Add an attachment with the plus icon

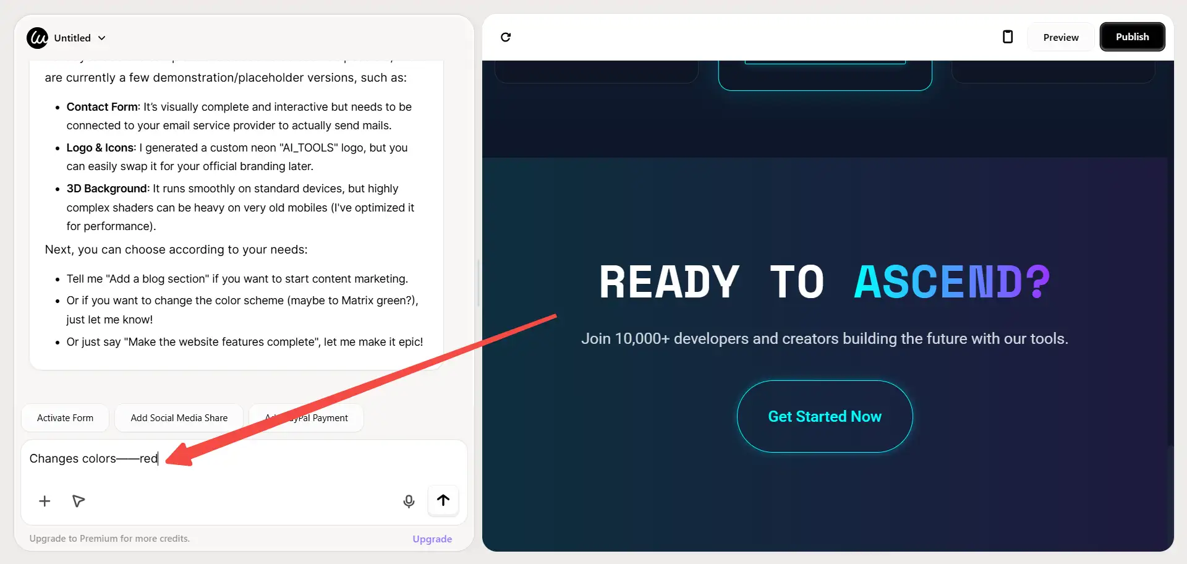coord(45,501)
